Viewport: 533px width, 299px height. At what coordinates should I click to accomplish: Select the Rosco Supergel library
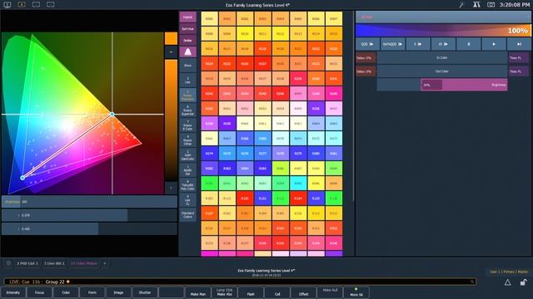(x=187, y=110)
